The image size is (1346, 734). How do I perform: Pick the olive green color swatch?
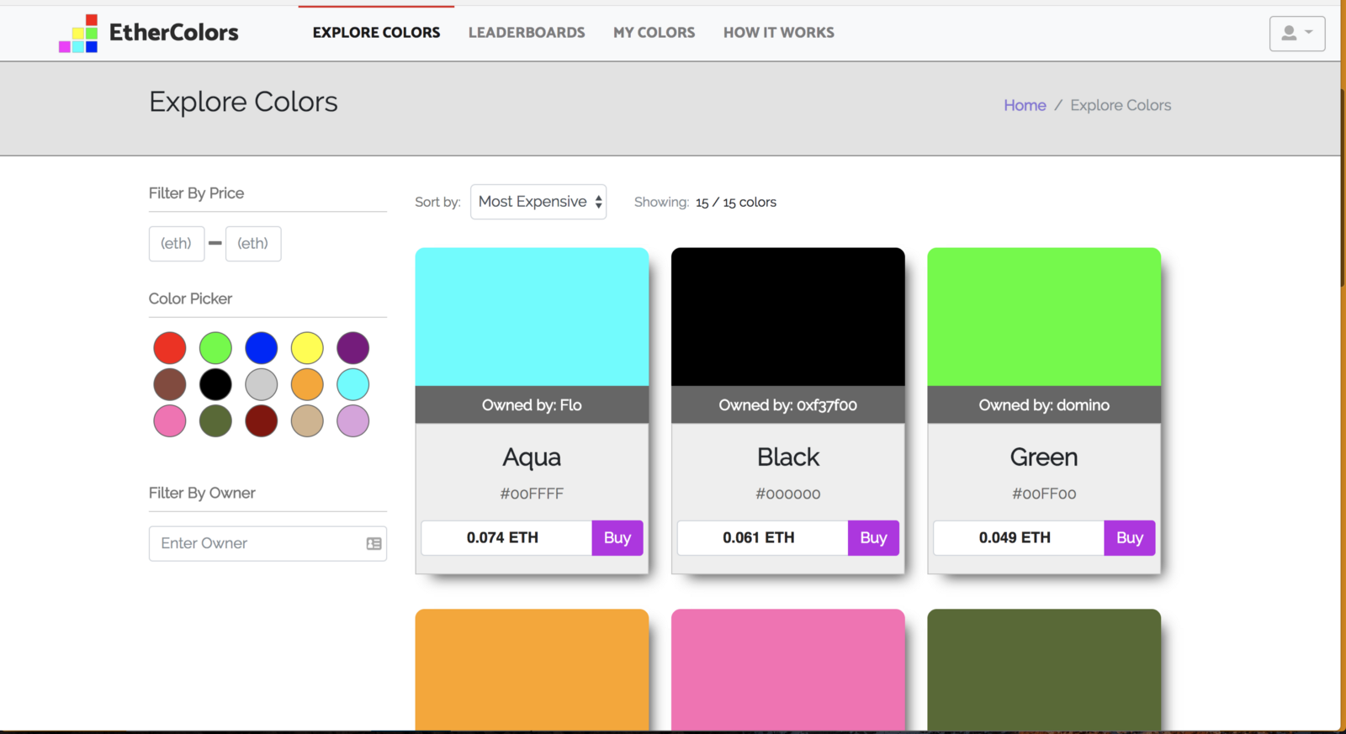click(x=215, y=421)
